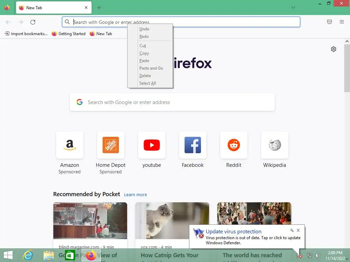Expand the list all tabs chevron
The width and height of the screenshot is (350, 262).
click(293, 8)
